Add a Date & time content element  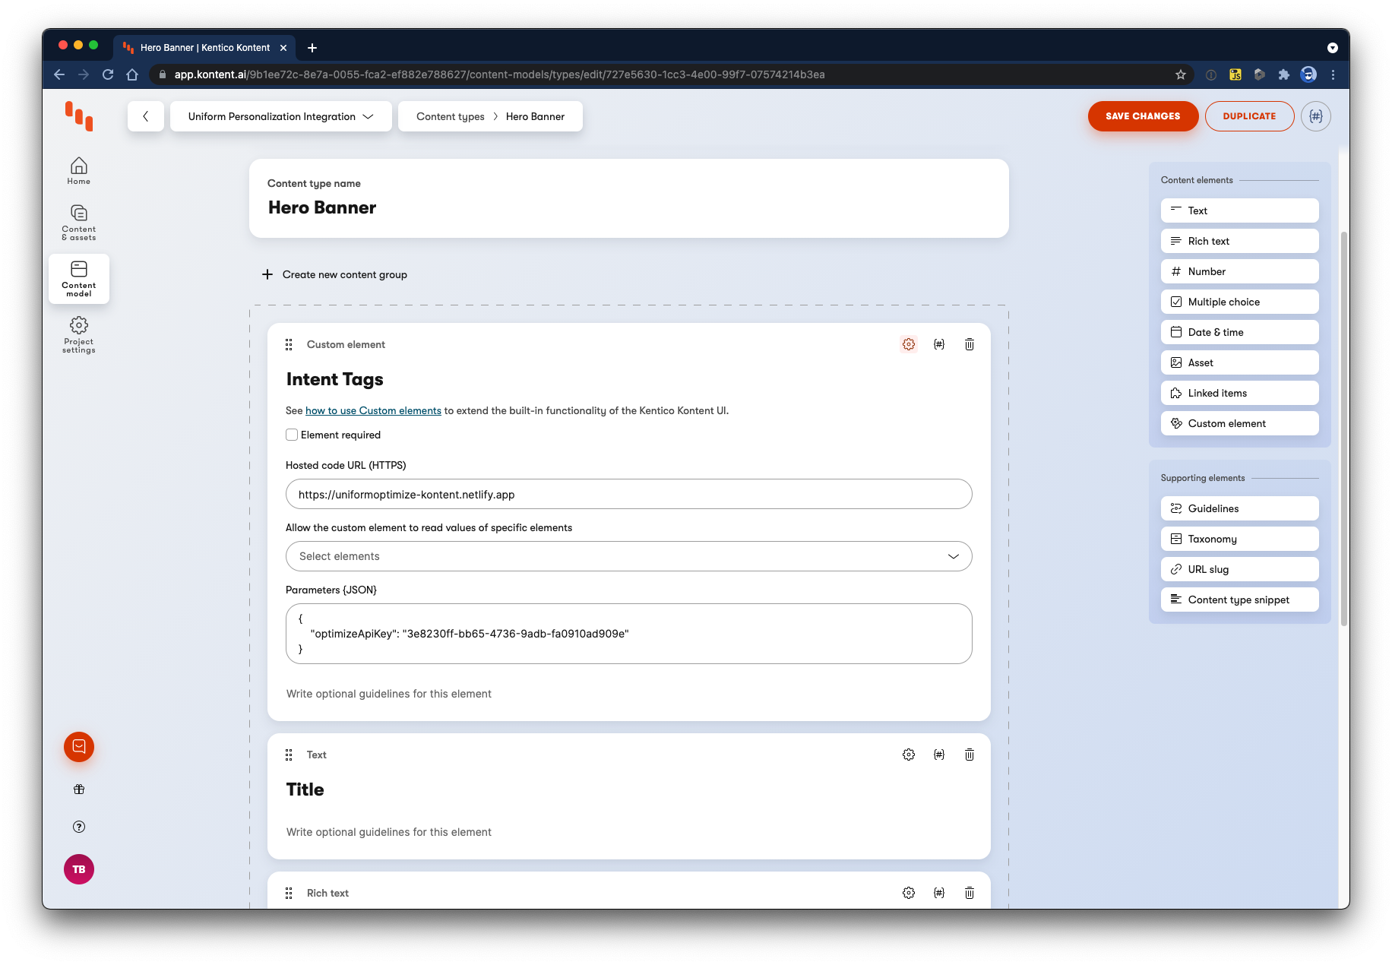click(1240, 332)
